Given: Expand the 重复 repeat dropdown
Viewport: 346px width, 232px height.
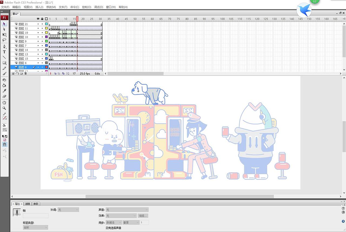Looking at the screenshot, I should 131,223.
